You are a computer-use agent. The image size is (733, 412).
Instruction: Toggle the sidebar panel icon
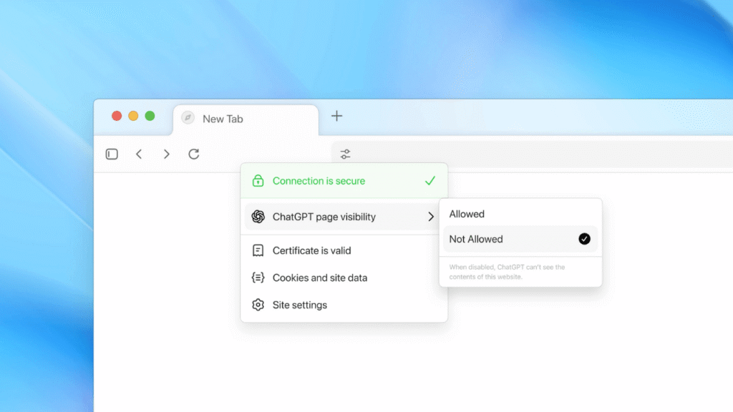[x=112, y=154]
